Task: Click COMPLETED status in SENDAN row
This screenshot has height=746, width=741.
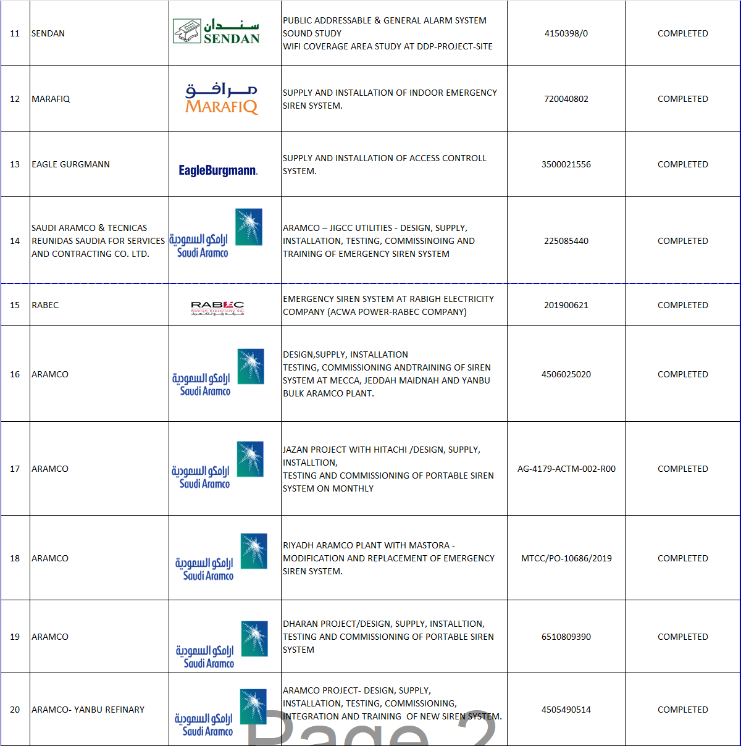Action: (683, 33)
